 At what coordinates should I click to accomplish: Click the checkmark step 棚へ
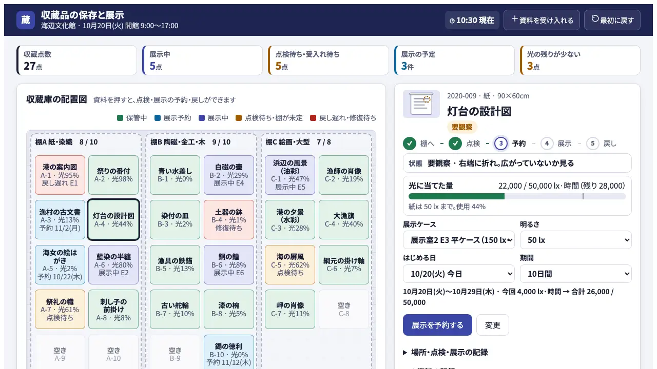point(410,143)
